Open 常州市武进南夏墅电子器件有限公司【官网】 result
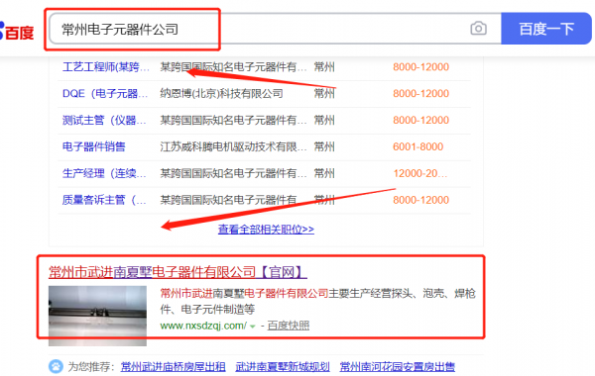This screenshot has height=376, width=595. point(178,272)
